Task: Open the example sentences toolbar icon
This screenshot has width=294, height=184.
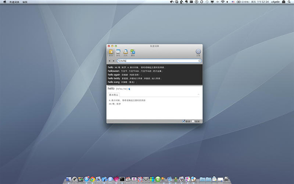Action: point(118,53)
